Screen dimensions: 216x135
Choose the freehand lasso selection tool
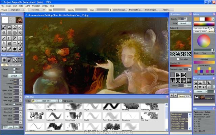pos(4,33)
